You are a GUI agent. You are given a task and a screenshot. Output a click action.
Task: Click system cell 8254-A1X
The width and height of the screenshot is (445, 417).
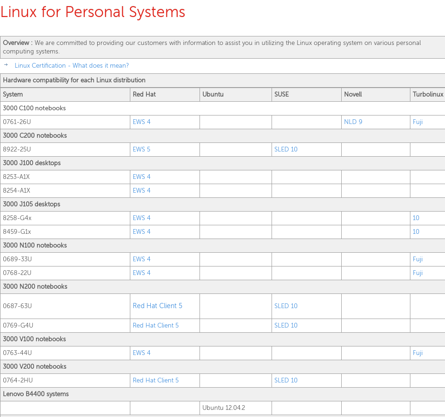point(65,190)
